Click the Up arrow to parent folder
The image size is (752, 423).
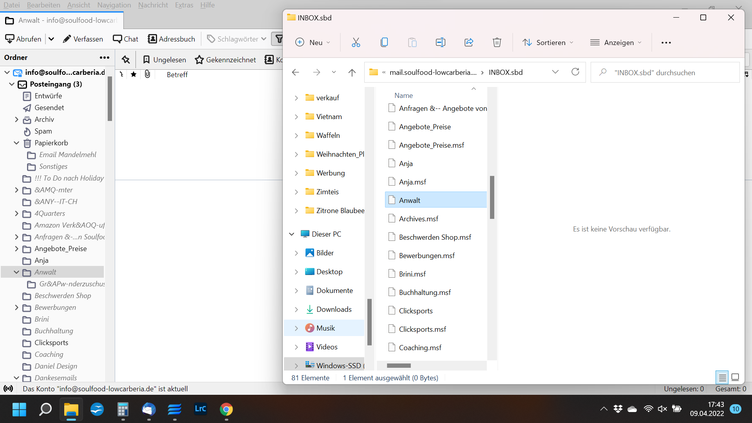(x=352, y=72)
